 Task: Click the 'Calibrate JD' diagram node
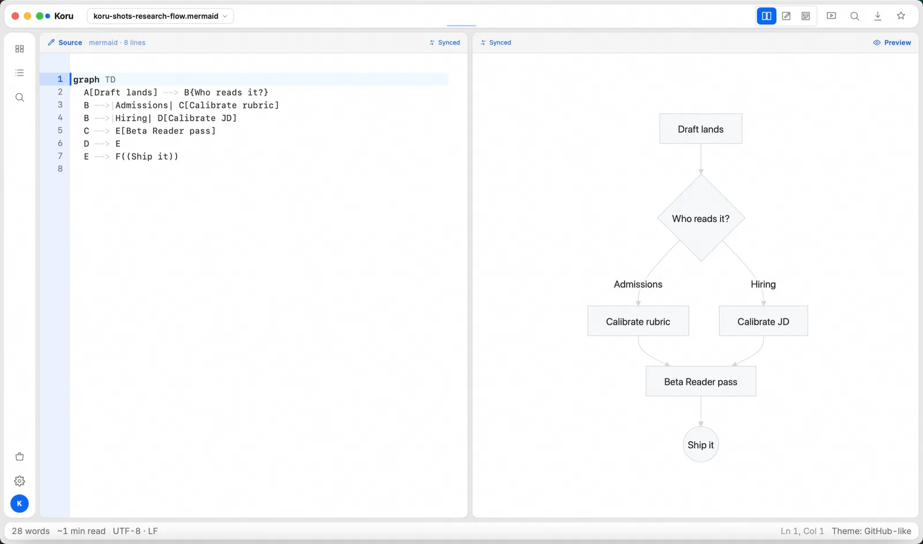(763, 321)
